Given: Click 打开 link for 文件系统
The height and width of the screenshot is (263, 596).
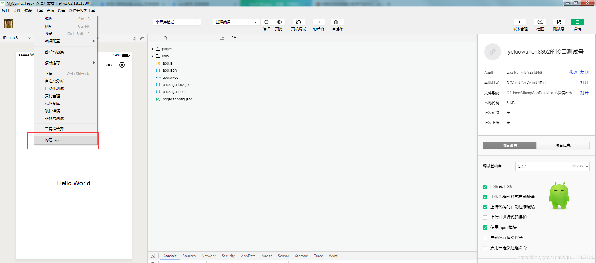Looking at the screenshot, I should point(584,93).
